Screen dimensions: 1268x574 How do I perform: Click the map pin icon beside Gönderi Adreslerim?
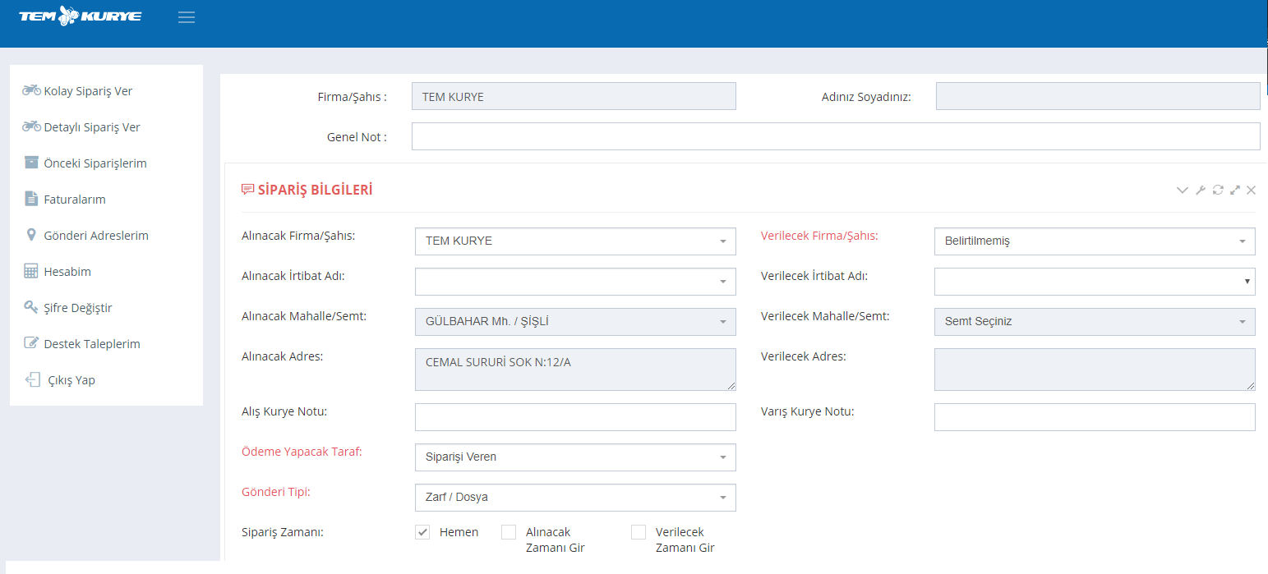(31, 235)
